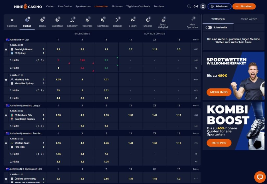Select odds 9.75 for Modbury Jets win
This screenshot has width=267, height=184.
(58, 79)
